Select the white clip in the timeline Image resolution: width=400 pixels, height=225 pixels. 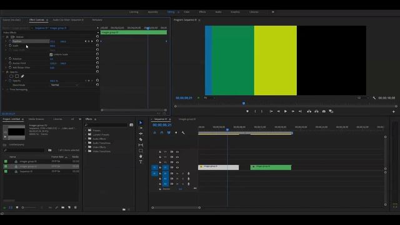click(218, 167)
